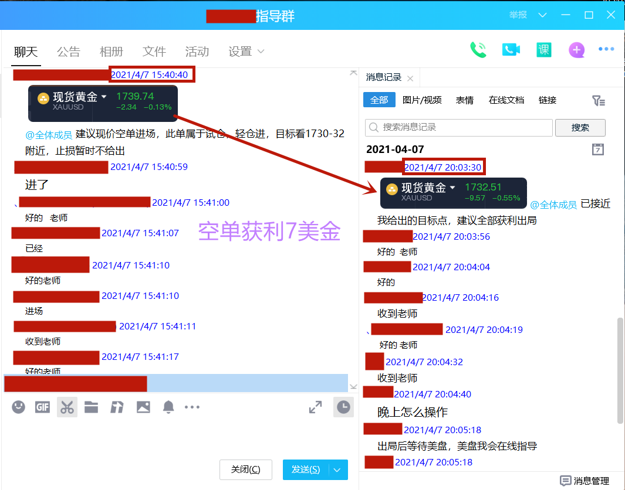625x490 pixels.
Task: Click the magnifier in search records field
Action: (373, 127)
